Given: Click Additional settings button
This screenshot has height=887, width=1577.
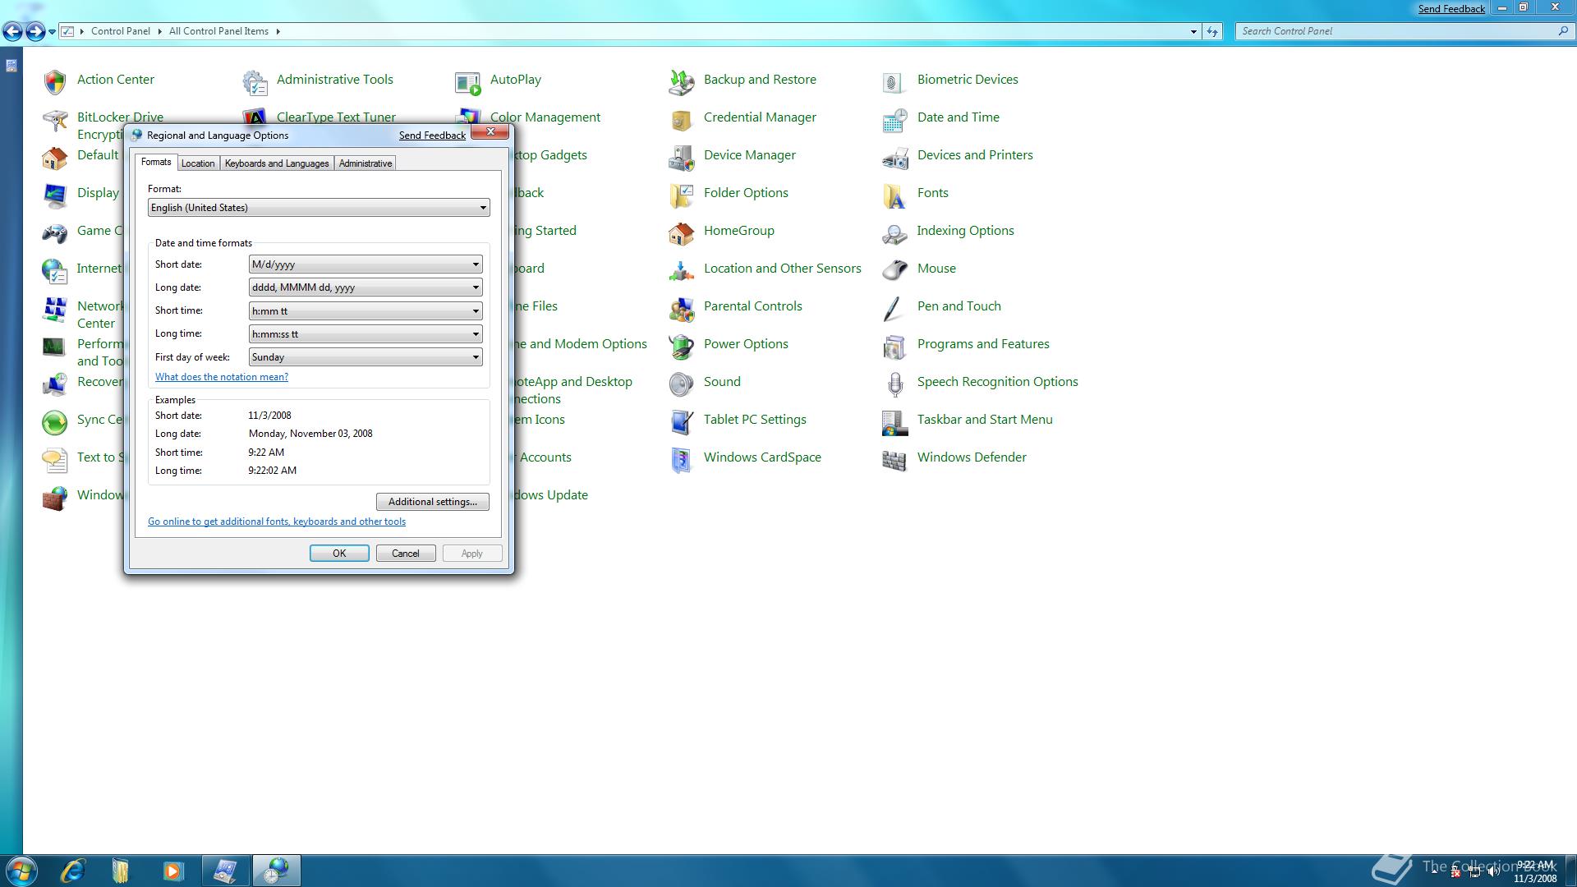Looking at the screenshot, I should tap(433, 502).
